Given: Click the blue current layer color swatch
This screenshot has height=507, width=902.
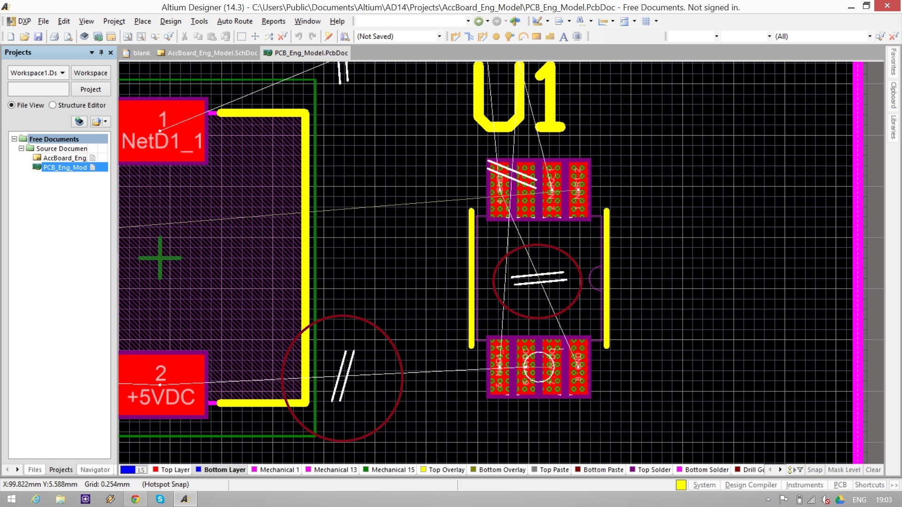Looking at the screenshot, I should (128, 469).
